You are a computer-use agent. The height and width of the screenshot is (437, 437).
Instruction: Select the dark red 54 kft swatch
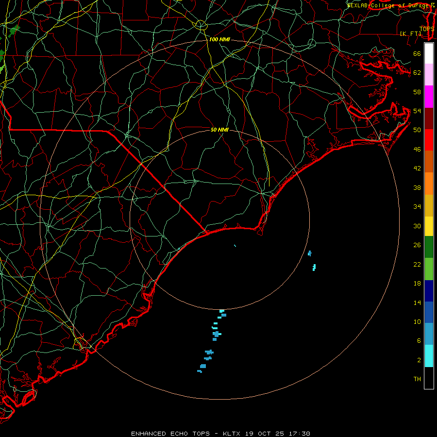[x=429, y=118]
